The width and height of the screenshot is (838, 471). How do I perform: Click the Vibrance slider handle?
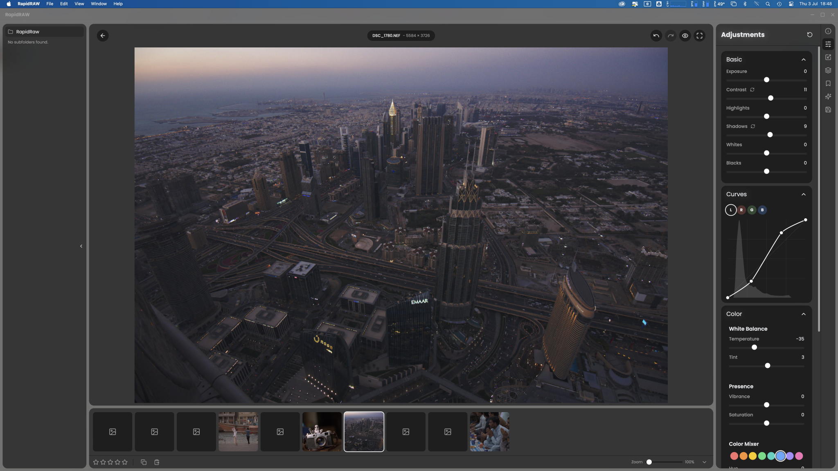[x=766, y=405]
